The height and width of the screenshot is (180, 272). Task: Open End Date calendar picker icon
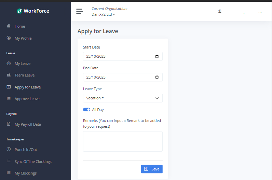click(x=157, y=77)
